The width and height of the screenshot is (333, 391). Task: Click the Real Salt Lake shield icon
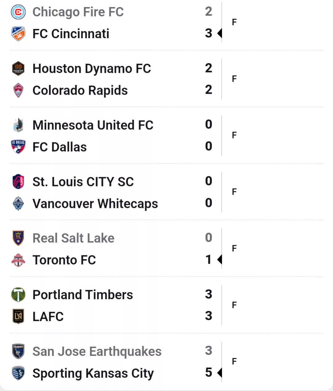18,238
